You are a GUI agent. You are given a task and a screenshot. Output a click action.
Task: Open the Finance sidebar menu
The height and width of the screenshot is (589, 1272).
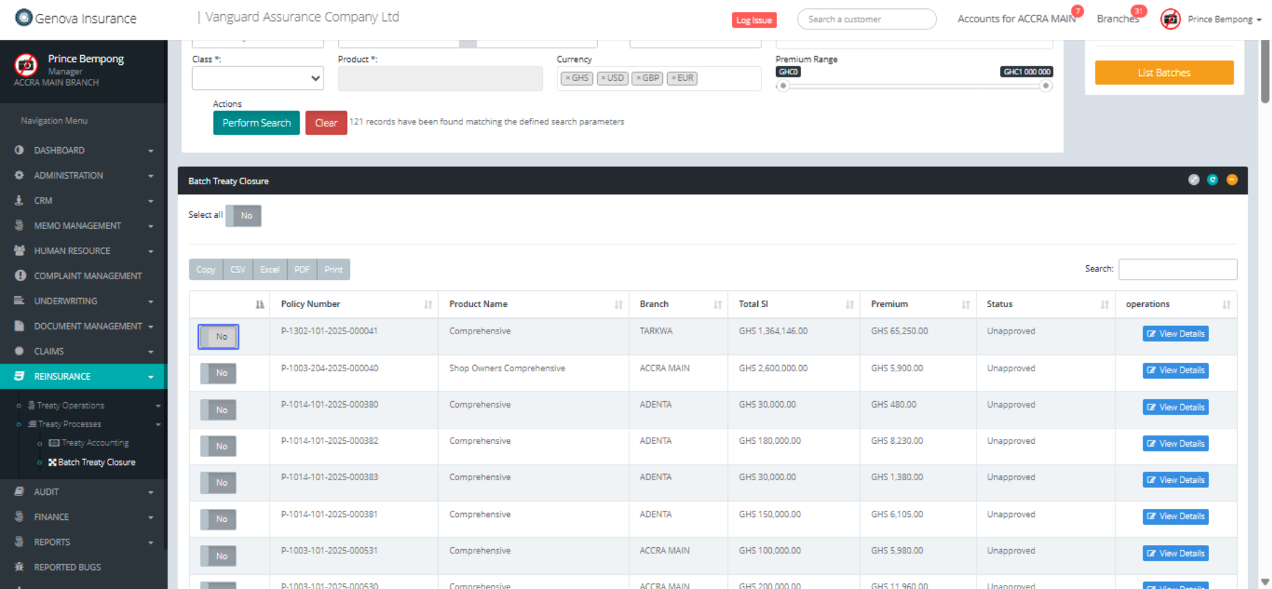pos(83,517)
